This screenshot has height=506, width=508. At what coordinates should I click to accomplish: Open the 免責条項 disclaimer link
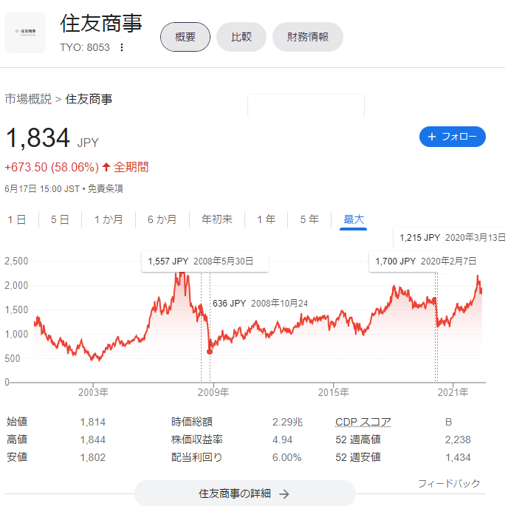click(x=106, y=188)
